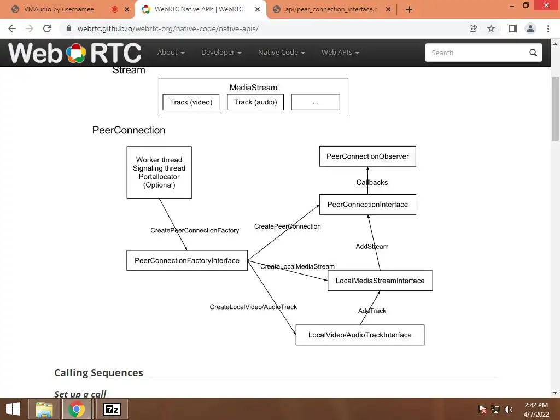560x420 pixels.
Task: Bookmark this page with star icon
Action: point(491,28)
